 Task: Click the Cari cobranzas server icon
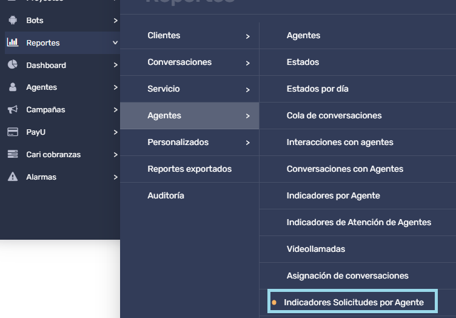tap(13, 154)
